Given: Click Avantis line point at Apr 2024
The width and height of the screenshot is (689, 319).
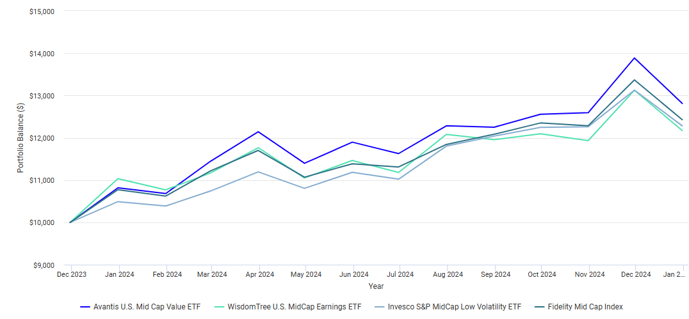Looking at the screenshot, I should (259, 132).
